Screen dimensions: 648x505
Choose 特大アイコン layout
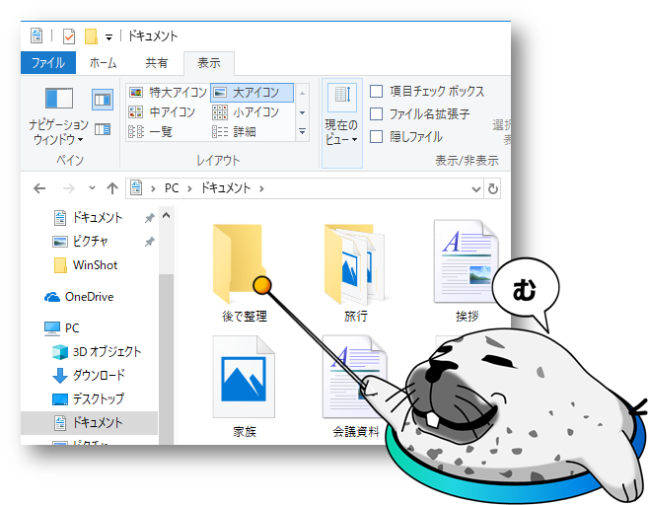coord(168,92)
